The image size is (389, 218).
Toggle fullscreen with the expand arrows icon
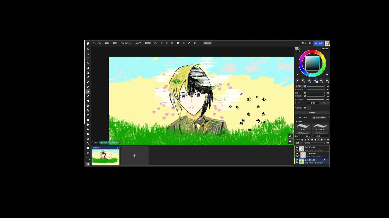point(189,43)
